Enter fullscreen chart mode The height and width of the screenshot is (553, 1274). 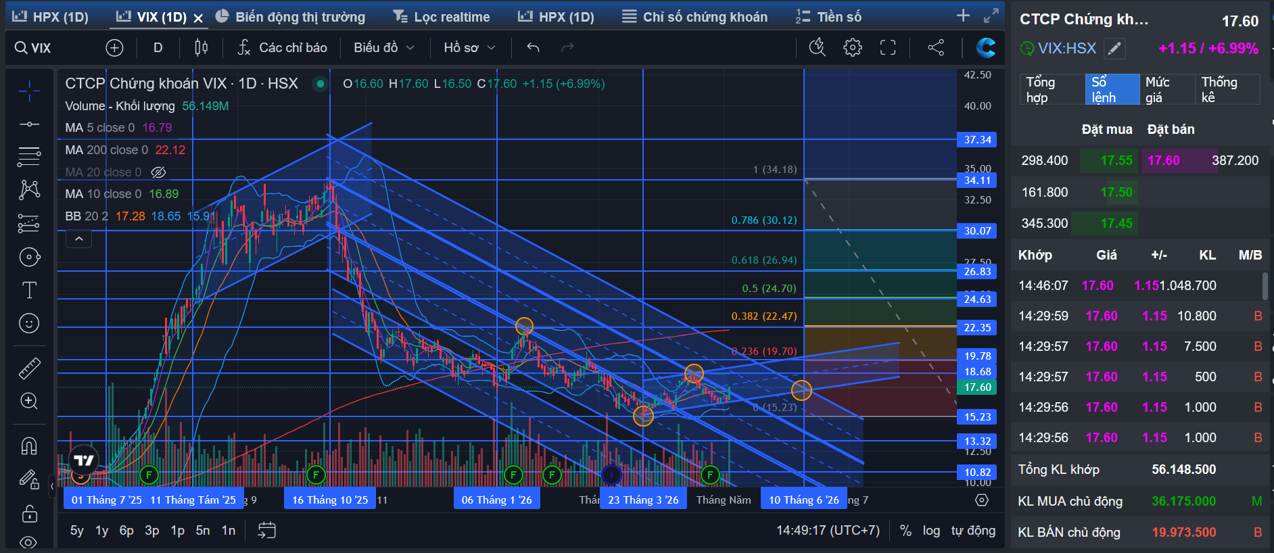[888, 47]
